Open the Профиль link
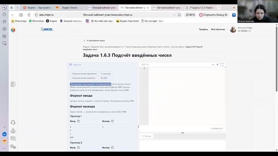Viewport: 278px width, 156px height. pos(203,29)
